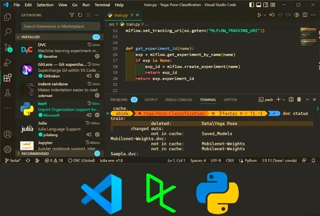Image resolution: width=320 pixels, height=216 pixels.
Task: Switch to the DEBUG CONSOLE panel tab
Action: (178, 100)
